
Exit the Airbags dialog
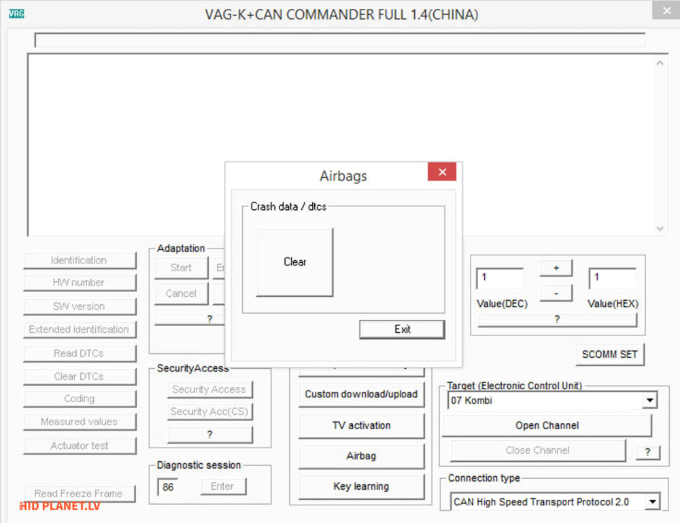pos(402,329)
